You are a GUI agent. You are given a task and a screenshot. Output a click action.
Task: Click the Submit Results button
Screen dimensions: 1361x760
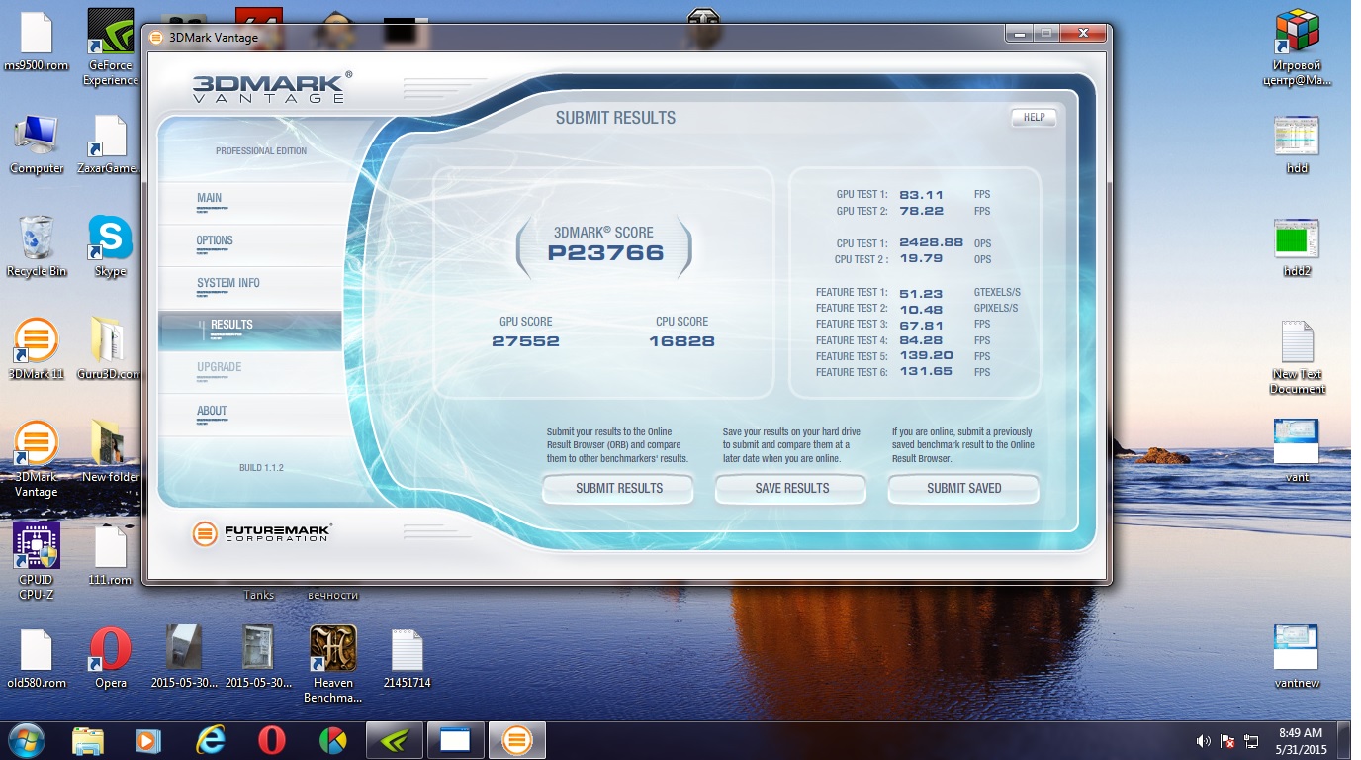tap(618, 489)
